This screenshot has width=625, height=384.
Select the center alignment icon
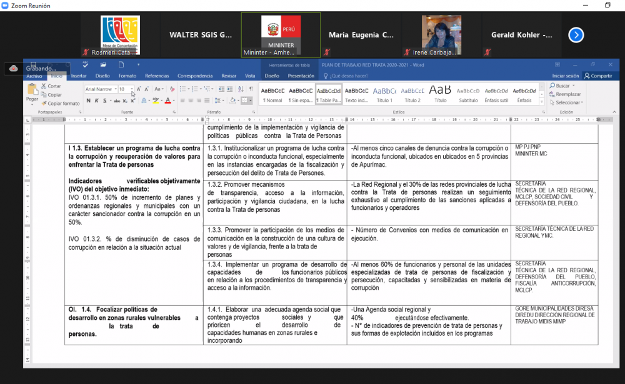coord(191,101)
